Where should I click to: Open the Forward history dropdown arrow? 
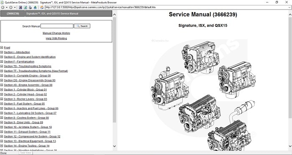point(15,7)
